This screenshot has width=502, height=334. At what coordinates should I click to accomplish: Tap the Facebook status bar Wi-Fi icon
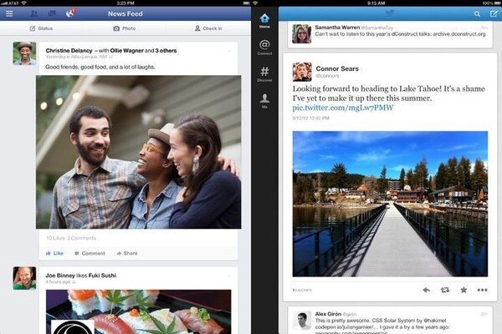(x=24, y=3)
